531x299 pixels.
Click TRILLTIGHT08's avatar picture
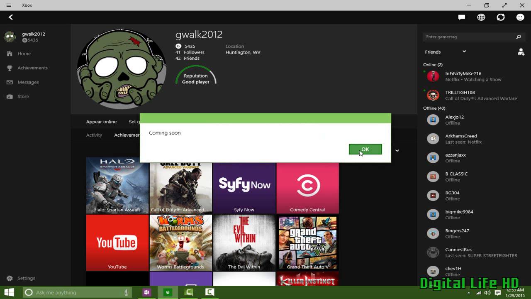[433, 96]
